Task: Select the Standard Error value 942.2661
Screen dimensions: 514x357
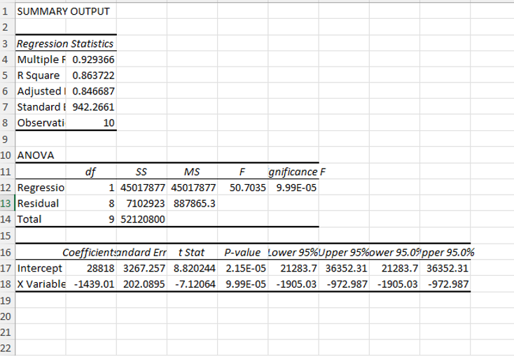Action: tap(91, 107)
